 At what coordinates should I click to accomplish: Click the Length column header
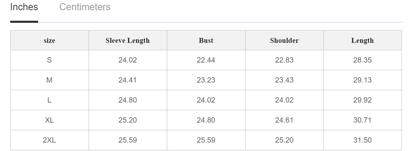pos(362,40)
